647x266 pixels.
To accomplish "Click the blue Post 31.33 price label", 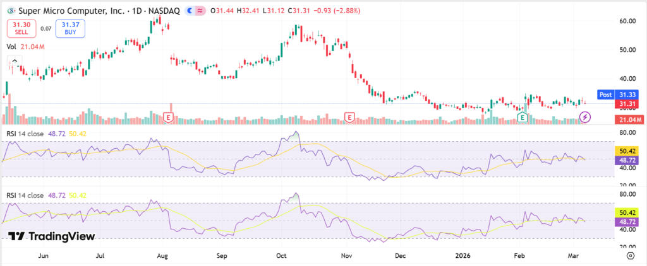I will pyautogui.click(x=618, y=95).
